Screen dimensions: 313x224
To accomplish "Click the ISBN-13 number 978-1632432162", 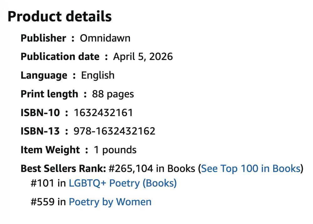I will (x=114, y=131).
